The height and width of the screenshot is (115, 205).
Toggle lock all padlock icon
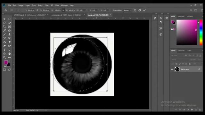pos(190,64)
